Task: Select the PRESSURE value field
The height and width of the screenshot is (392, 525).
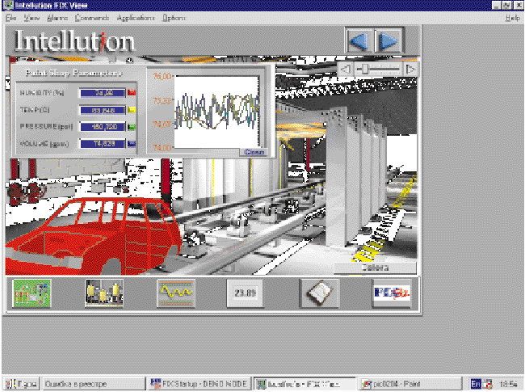Action: click(x=103, y=127)
